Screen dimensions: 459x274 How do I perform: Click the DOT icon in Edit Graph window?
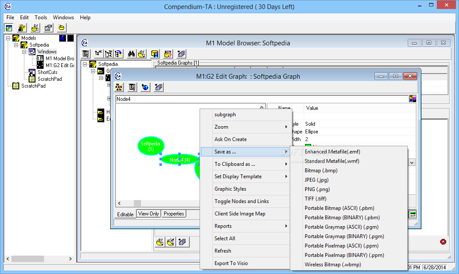coord(413,214)
